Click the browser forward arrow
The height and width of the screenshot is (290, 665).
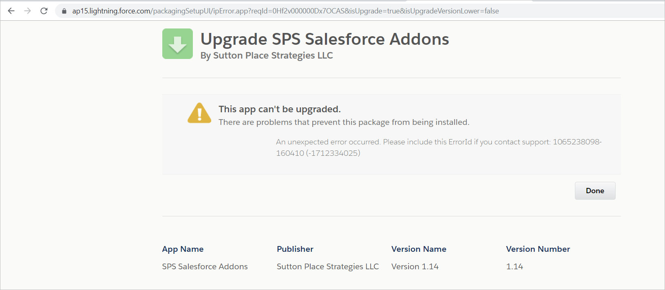pyautogui.click(x=27, y=11)
